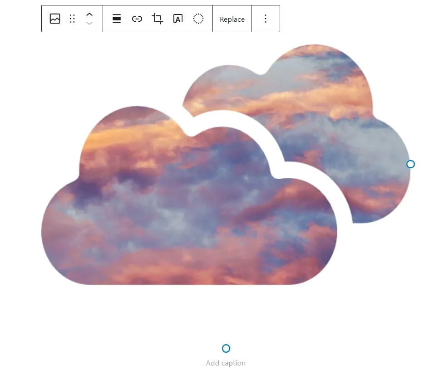Apply the dotted-circle mask filter
444x370 pixels.
198,19
